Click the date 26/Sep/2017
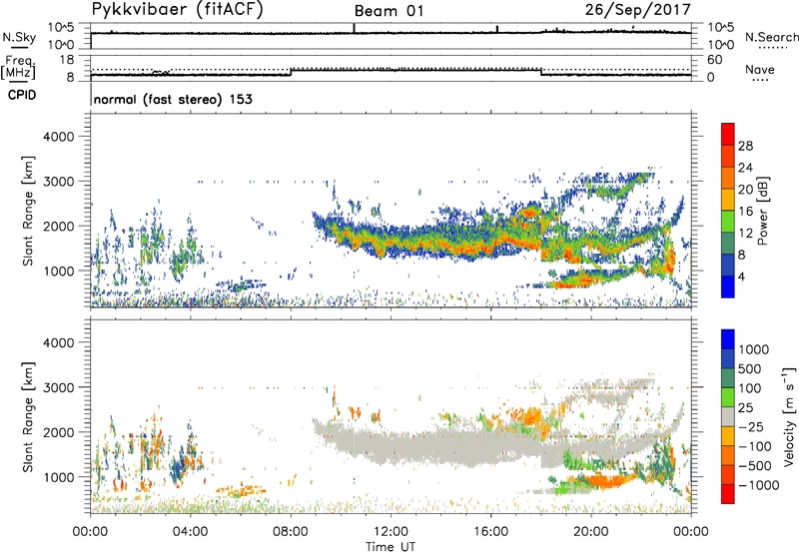The width and height of the screenshot is (799, 553). click(637, 10)
